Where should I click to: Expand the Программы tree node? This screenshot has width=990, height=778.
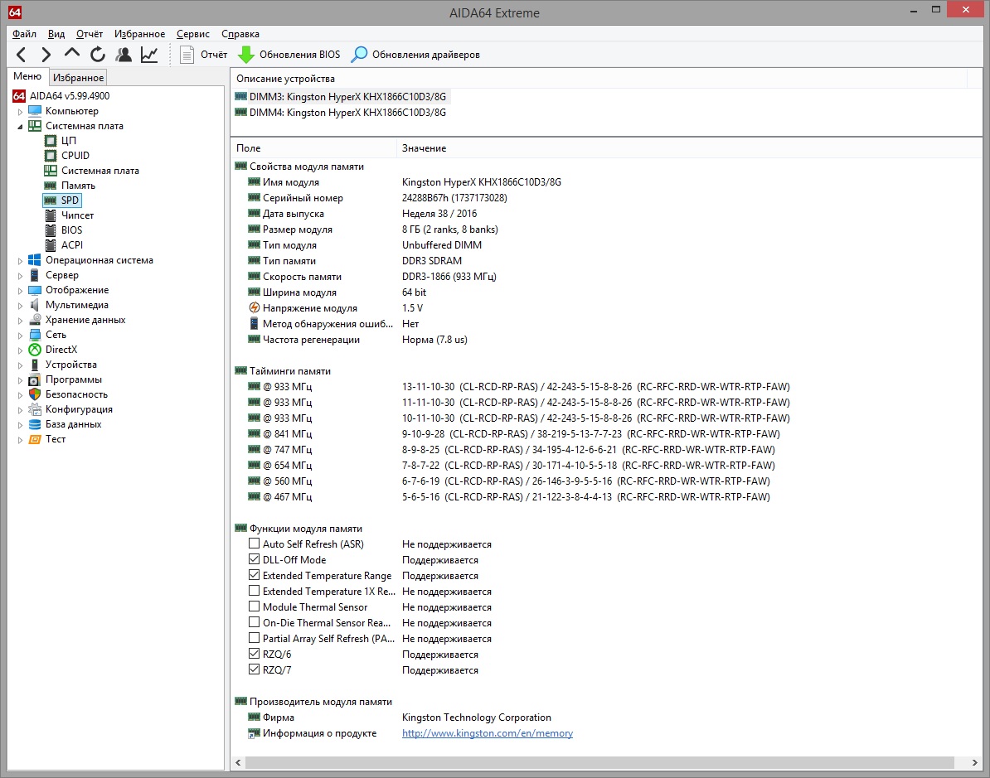[20, 380]
